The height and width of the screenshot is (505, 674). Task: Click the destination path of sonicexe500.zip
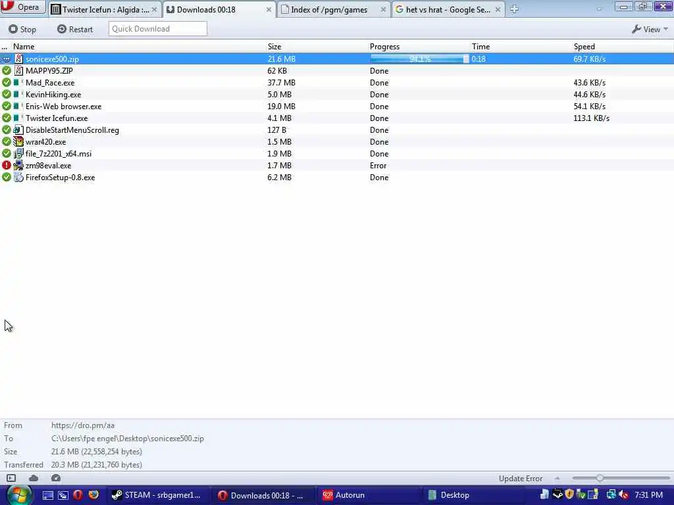coord(128,439)
